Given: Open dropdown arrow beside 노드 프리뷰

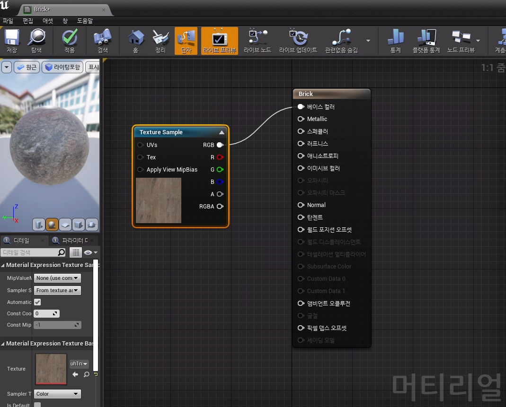Looking at the screenshot, I should click(x=478, y=41).
